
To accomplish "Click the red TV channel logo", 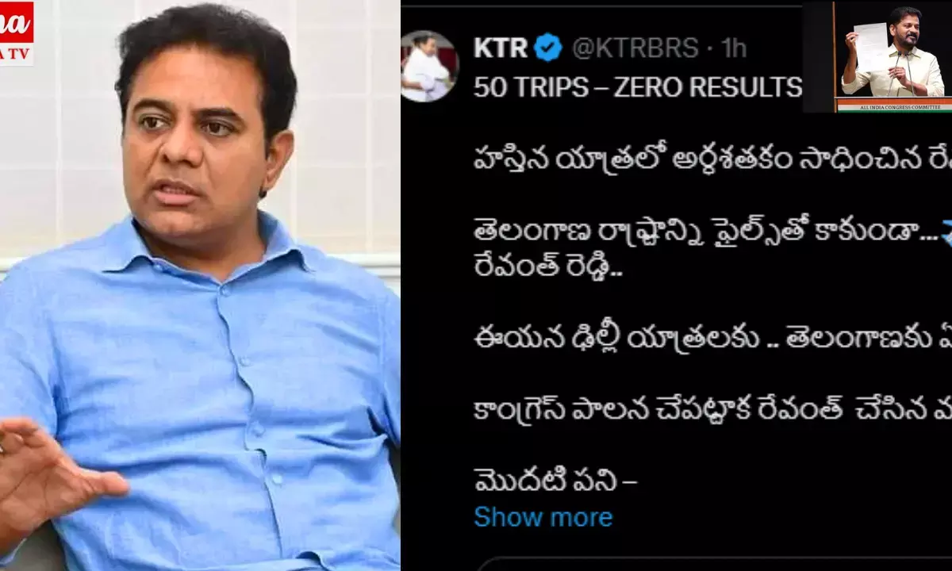I will [17, 32].
